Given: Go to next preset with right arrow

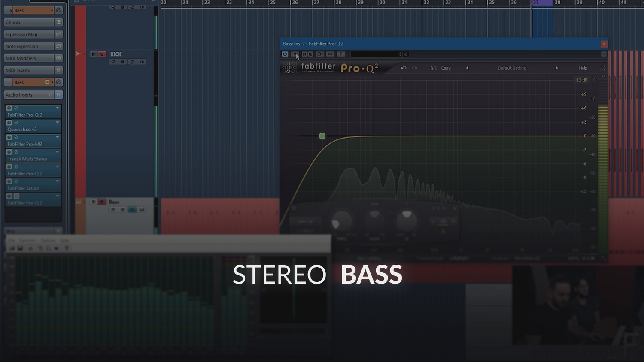Looking at the screenshot, I should 556,68.
